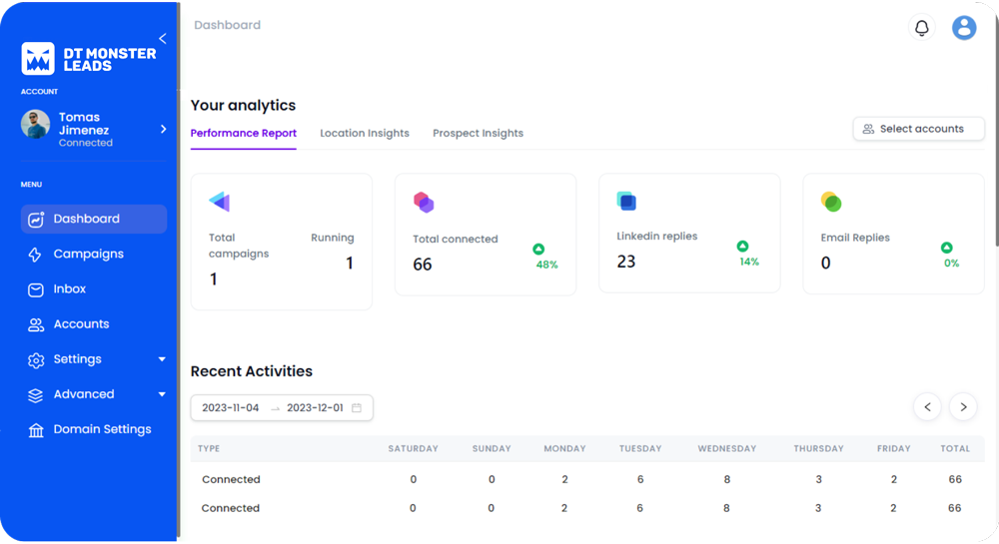Switch to the Location Insights tab
Viewport: 999px width, 544px height.
pyautogui.click(x=364, y=133)
